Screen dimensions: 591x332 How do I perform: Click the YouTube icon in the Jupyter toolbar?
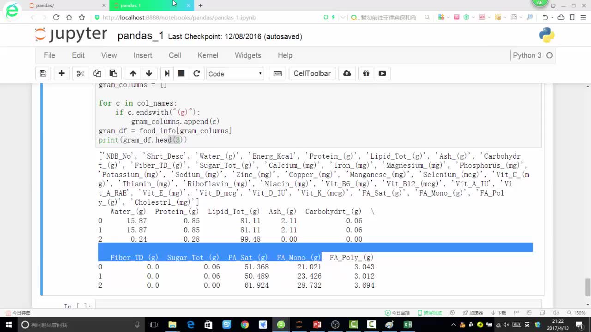[x=382, y=73]
